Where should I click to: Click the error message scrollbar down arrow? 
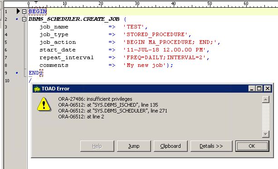pos(265,134)
